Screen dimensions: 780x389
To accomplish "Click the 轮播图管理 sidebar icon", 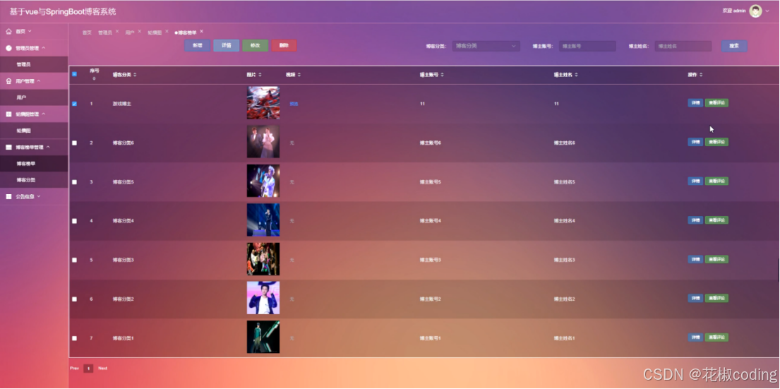I will [8, 114].
